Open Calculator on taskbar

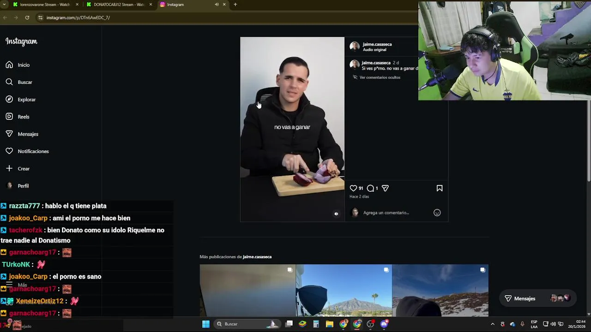pos(316,324)
